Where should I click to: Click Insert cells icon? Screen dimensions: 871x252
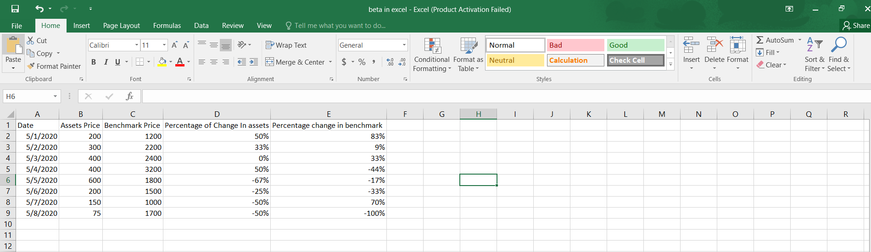click(691, 45)
